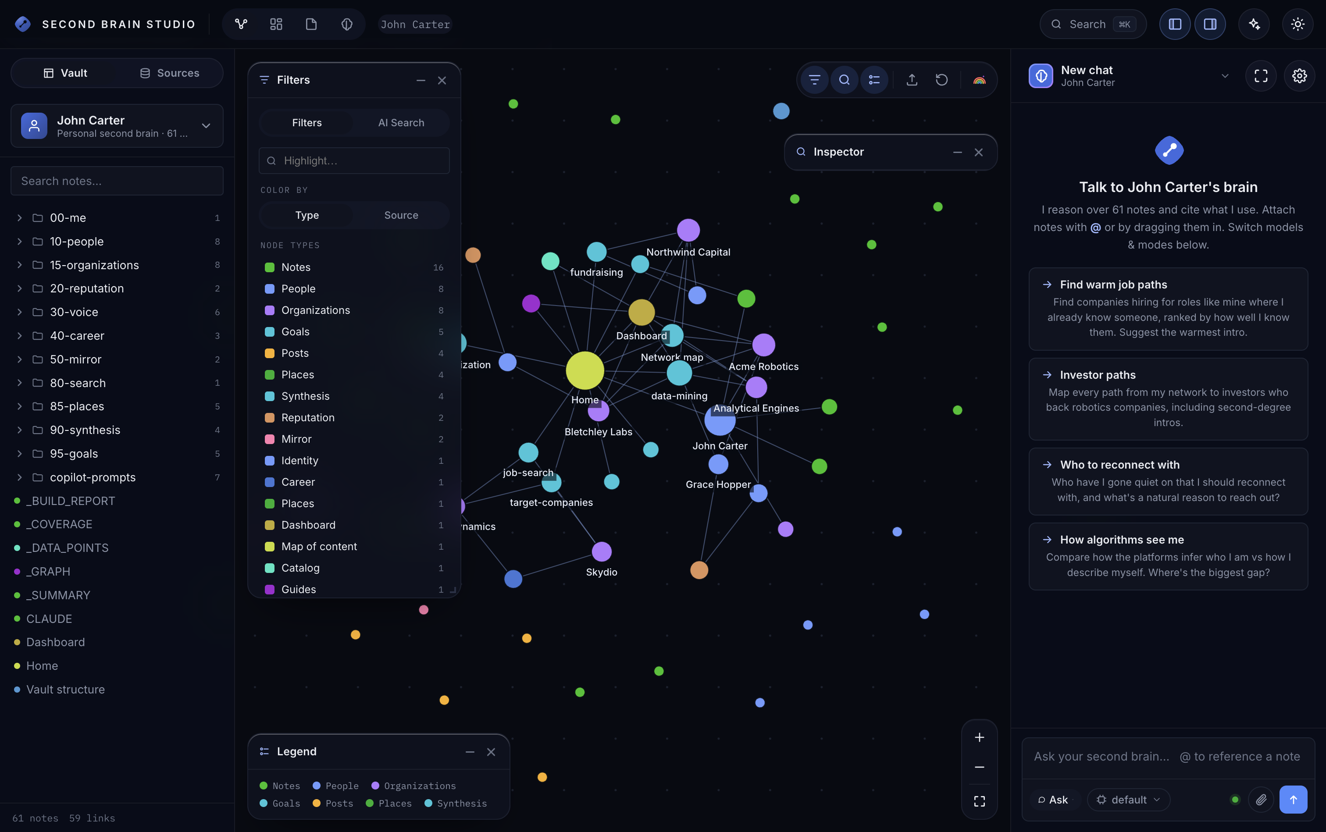Minimize the Filters panel

421,80
